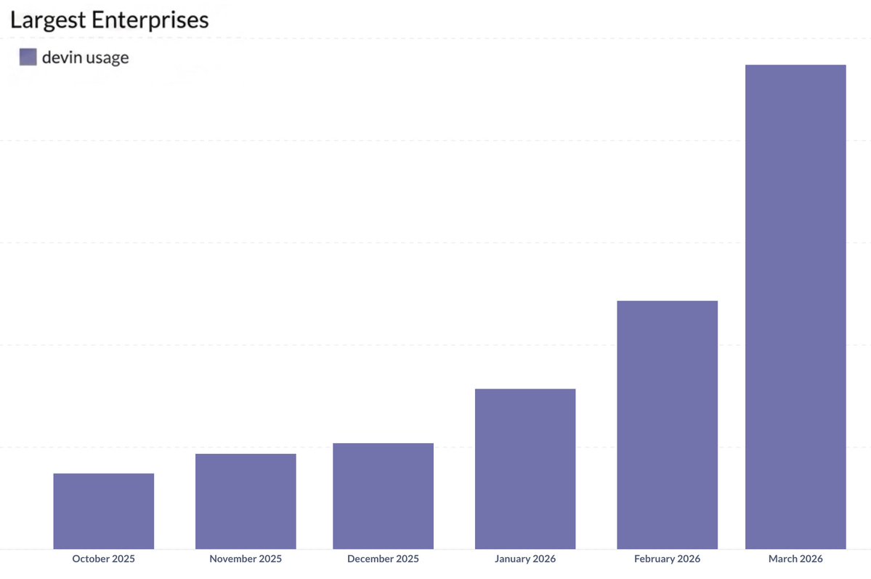The height and width of the screenshot is (579, 871).
Task: Select the October 2025 bar
Action: tap(104, 511)
